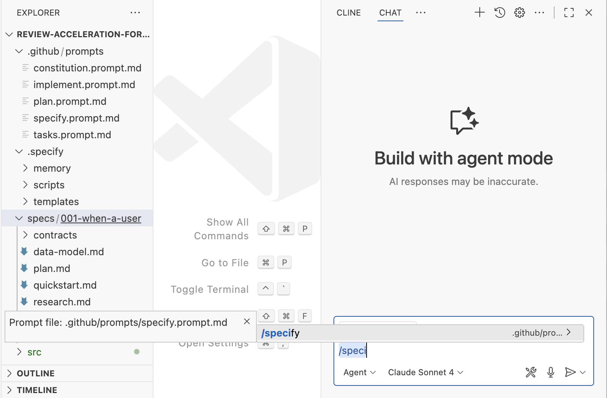Click the Configure Tools wrench icon
Image resolution: width=607 pixels, height=398 pixels.
[x=531, y=372]
